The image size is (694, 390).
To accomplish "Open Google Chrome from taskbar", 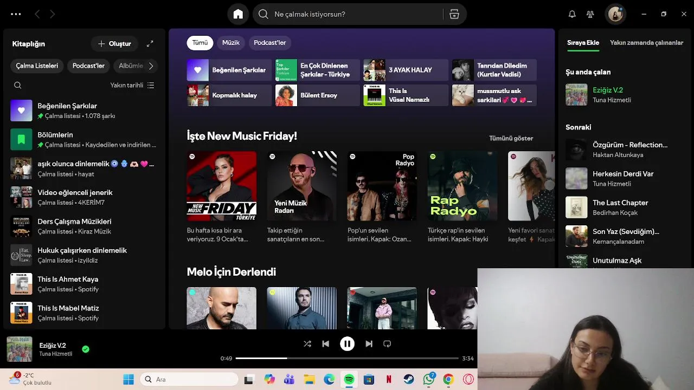I will [x=448, y=380].
